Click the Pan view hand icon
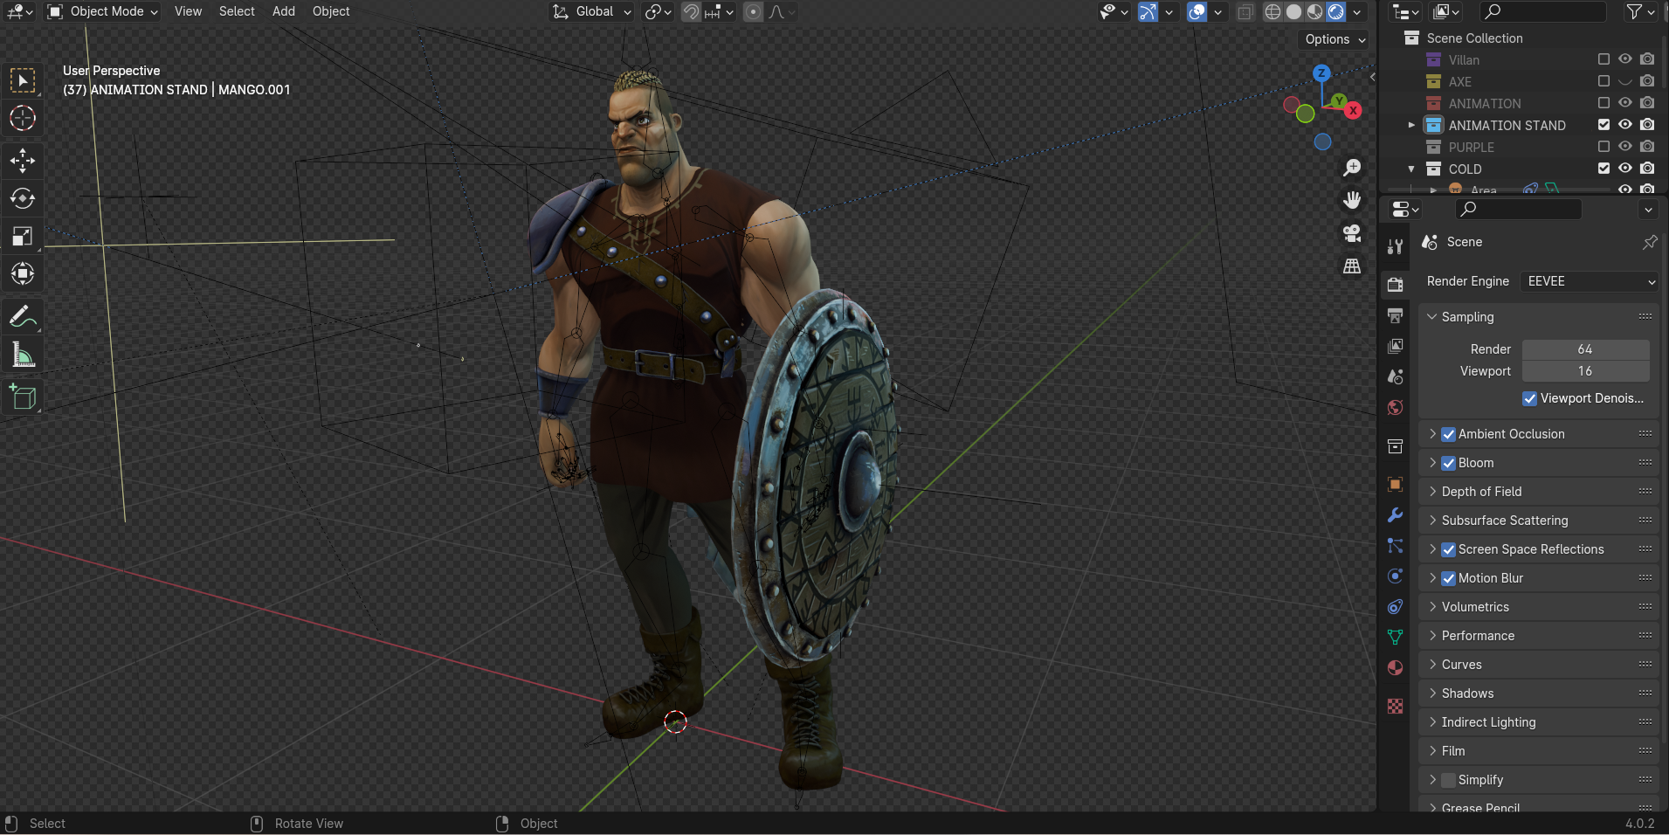The width and height of the screenshot is (1669, 835). [1352, 200]
